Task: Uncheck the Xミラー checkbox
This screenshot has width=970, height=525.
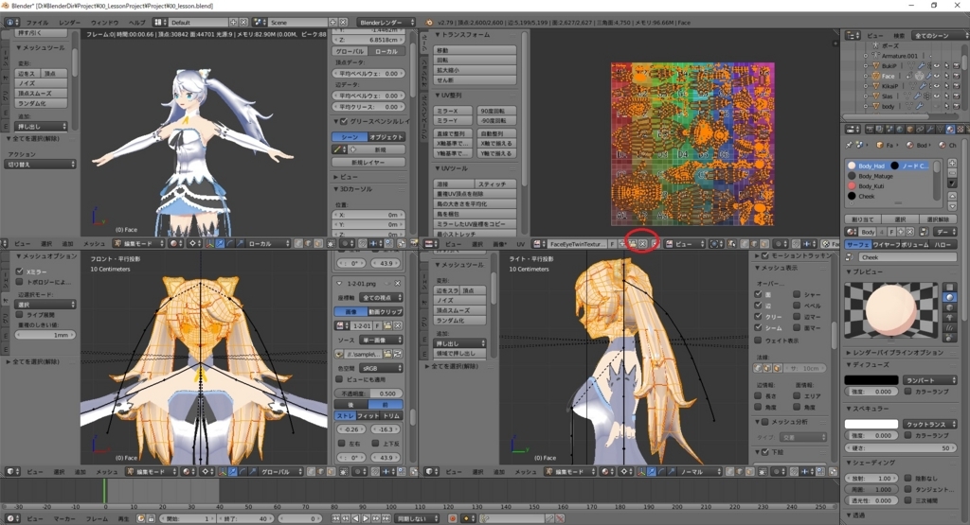Action: (19, 271)
